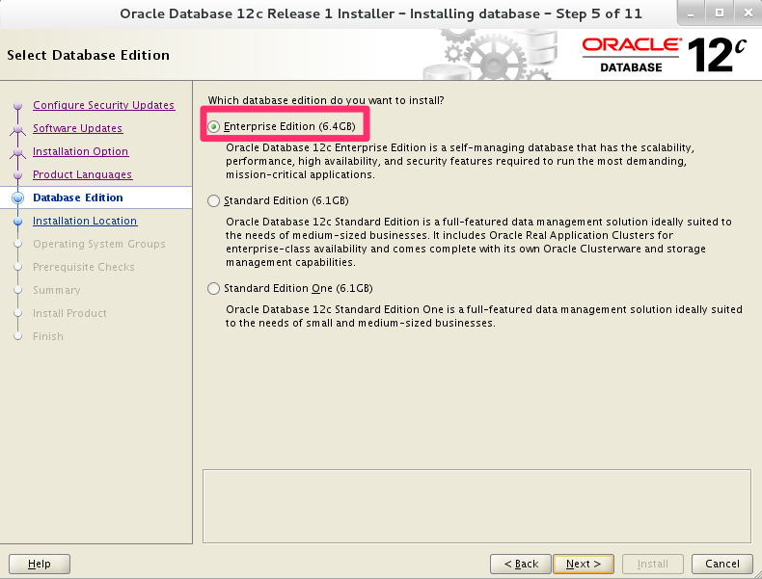Open the Product Languages step link
Image resolution: width=762 pixels, height=579 pixels.
tap(82, 174)
